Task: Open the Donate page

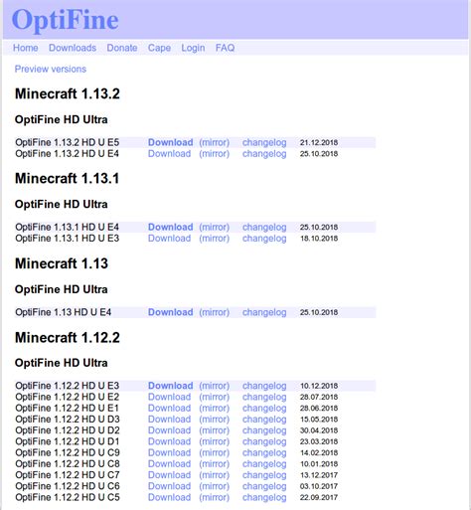Action: [122, 48]
